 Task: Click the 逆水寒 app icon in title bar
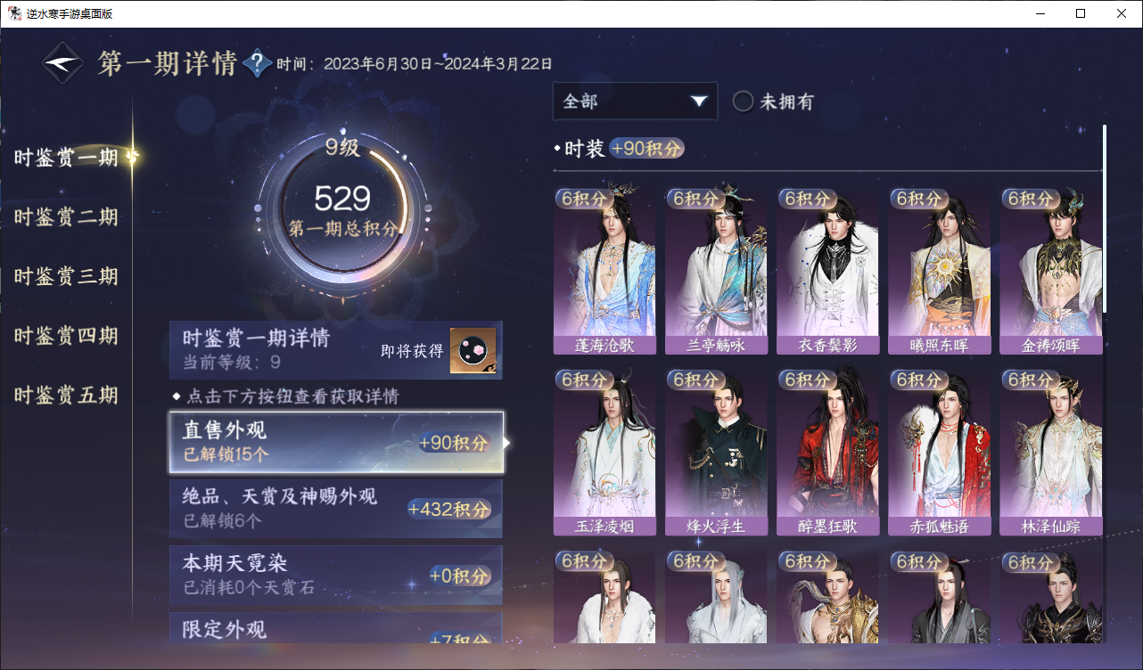(x=14, y=13)
